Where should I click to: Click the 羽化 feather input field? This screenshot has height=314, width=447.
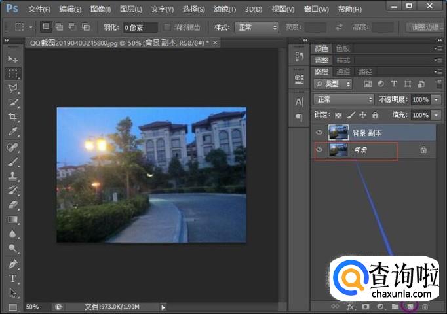(x=141, y=27)
